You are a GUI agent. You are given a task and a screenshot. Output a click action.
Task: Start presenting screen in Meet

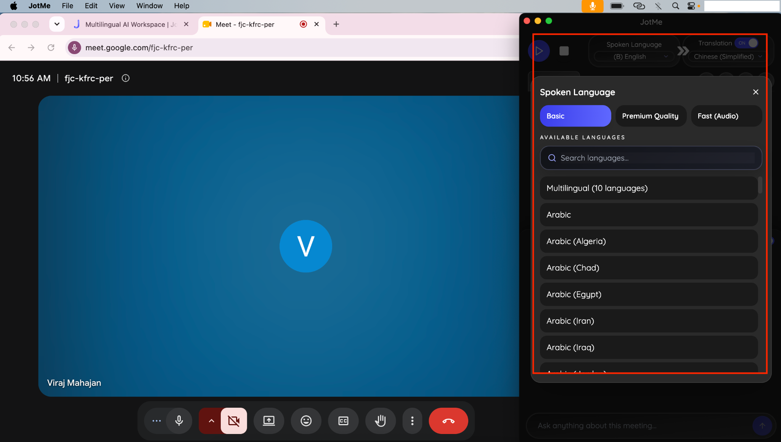coord(269,421)
